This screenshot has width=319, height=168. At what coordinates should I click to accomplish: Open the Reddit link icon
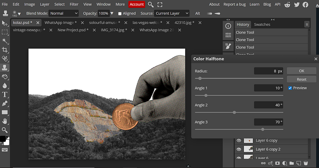(287, 4)
